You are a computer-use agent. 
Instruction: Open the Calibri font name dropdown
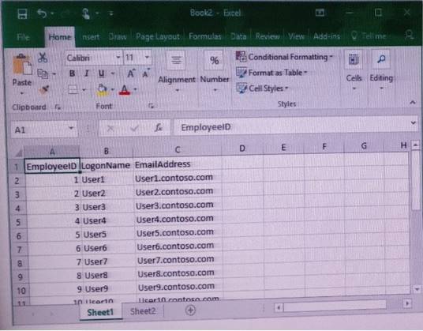pos(118,57)
